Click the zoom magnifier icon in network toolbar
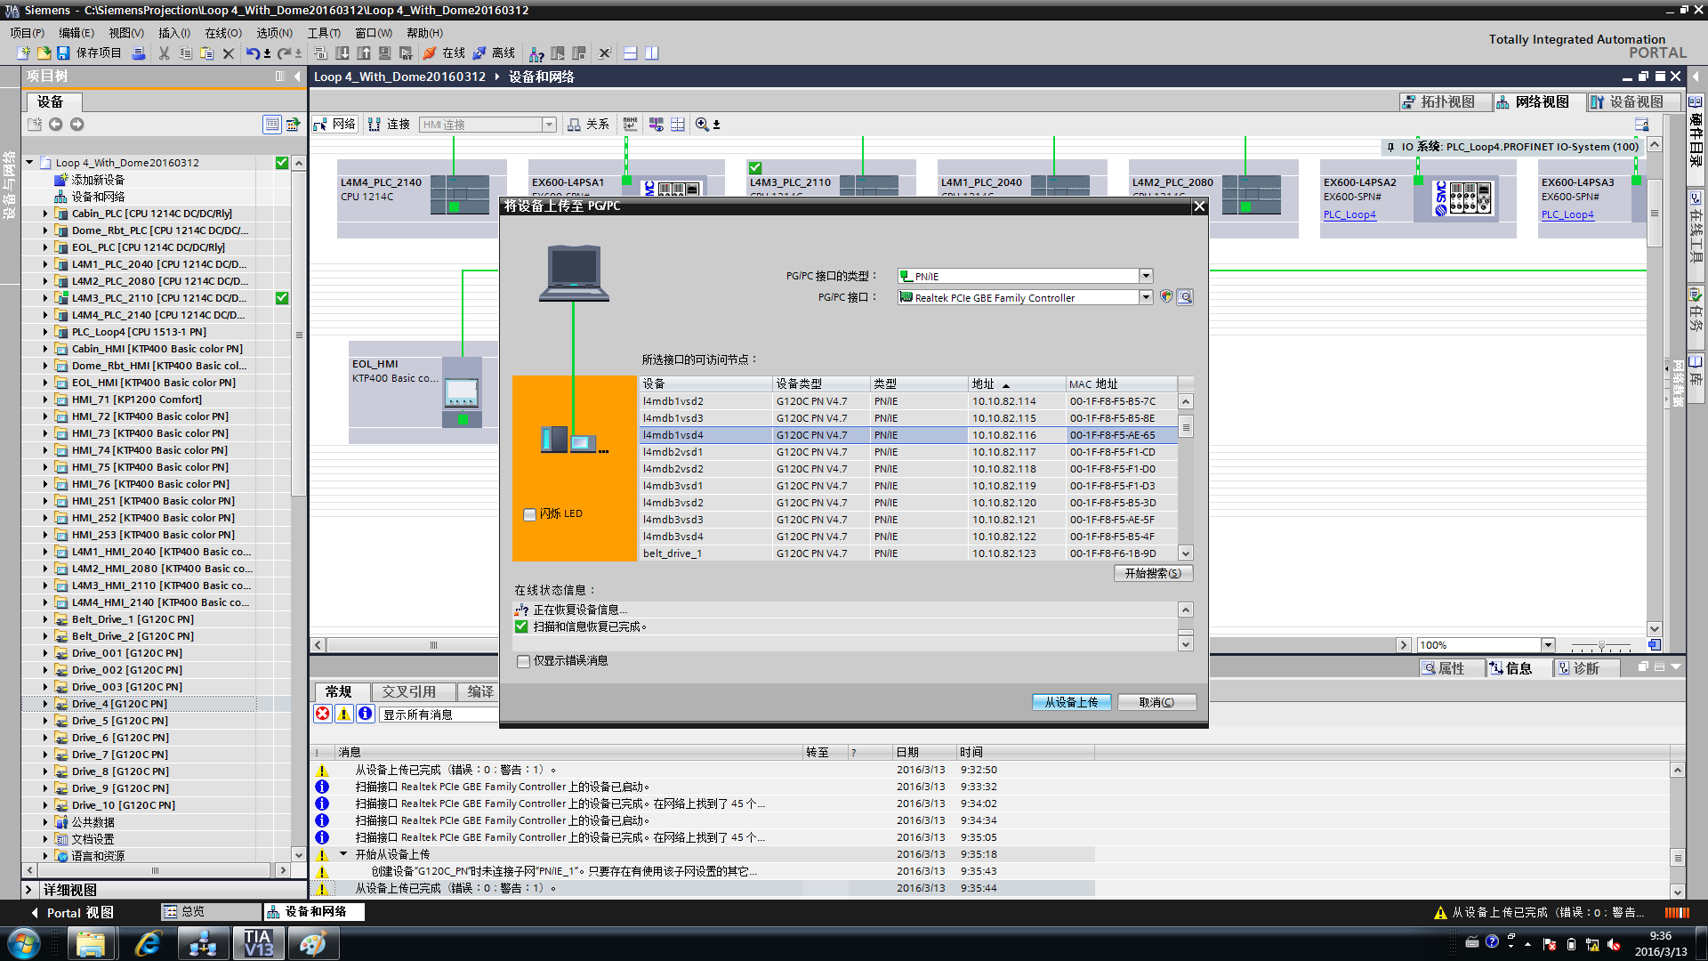Screen dimensions: 1708x961 702,125
